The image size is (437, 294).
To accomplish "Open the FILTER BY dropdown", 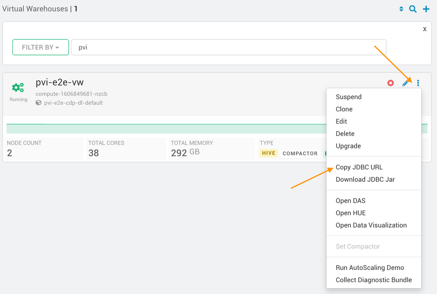I will pos(41,47).
